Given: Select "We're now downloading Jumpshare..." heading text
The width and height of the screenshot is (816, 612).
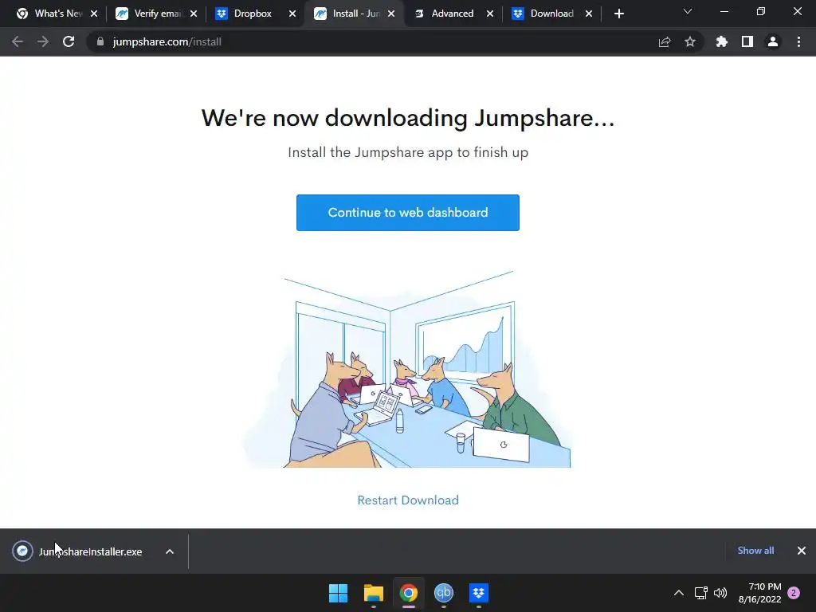Looking at the screenshot, I should [x=408, y=118].
